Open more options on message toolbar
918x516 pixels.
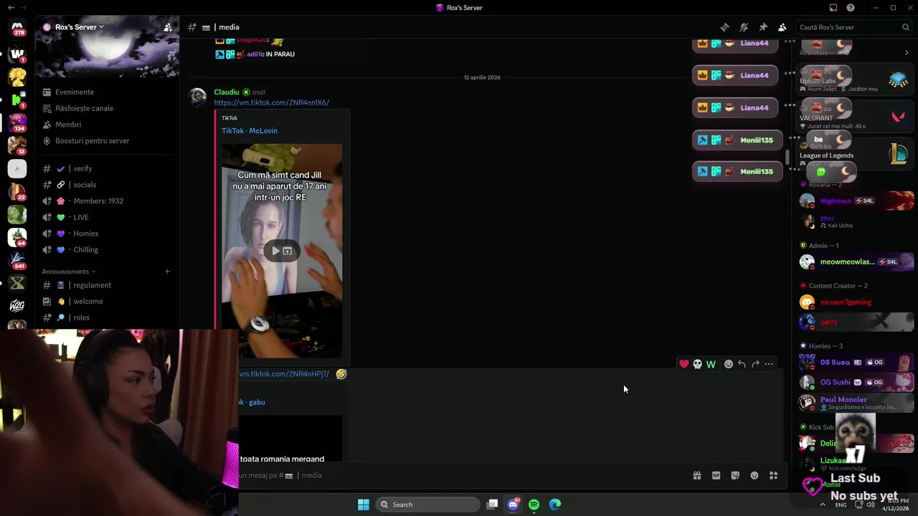click(769, 364)
